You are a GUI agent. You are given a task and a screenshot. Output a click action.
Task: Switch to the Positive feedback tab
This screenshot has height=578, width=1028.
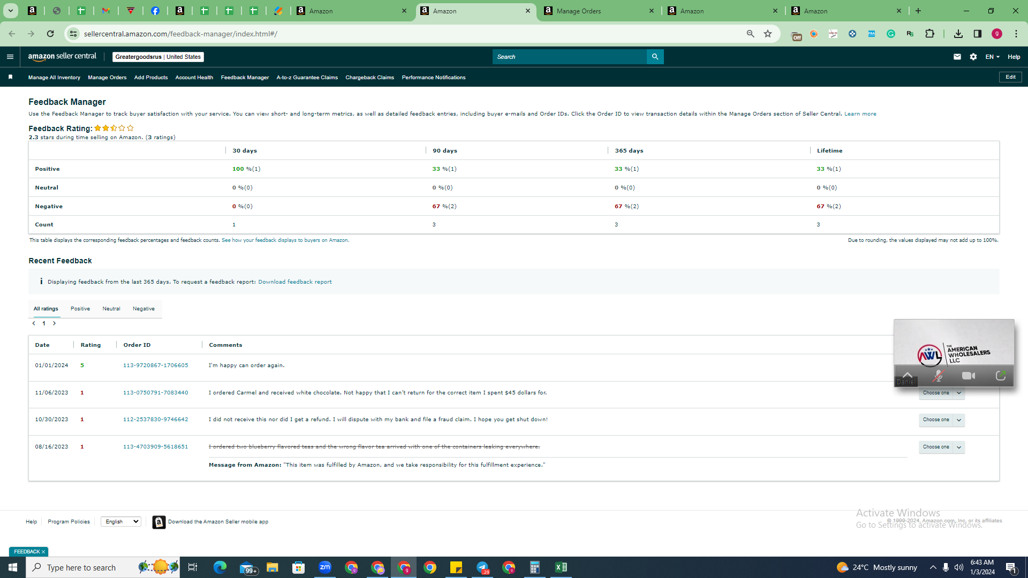click(x=80, y=309)
